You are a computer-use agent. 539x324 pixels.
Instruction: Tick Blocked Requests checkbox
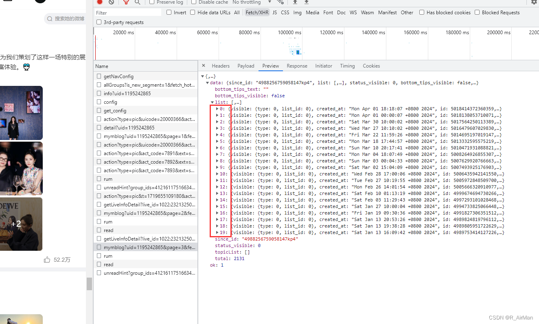[x=477, y=13]
